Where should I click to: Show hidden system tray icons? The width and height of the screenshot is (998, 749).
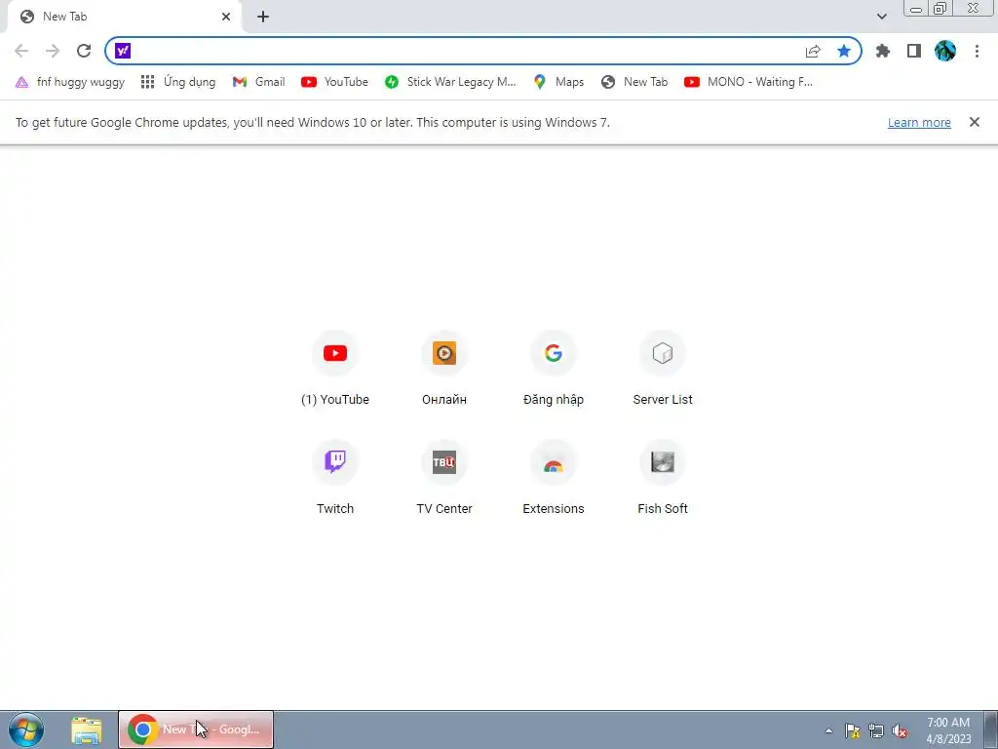[828, 730]
